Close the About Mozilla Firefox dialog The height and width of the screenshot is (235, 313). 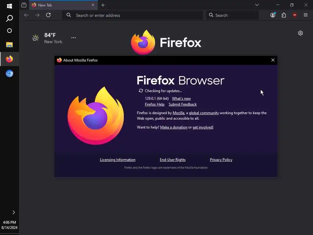[273, 60]
